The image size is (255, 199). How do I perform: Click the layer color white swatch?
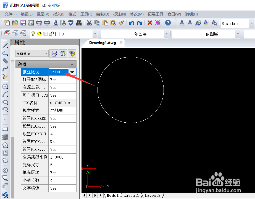(57, 34)
